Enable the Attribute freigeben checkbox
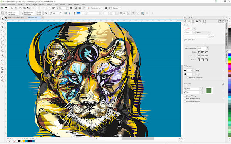Viewport: 231px width, 144px height. click(x=188, y=78)
